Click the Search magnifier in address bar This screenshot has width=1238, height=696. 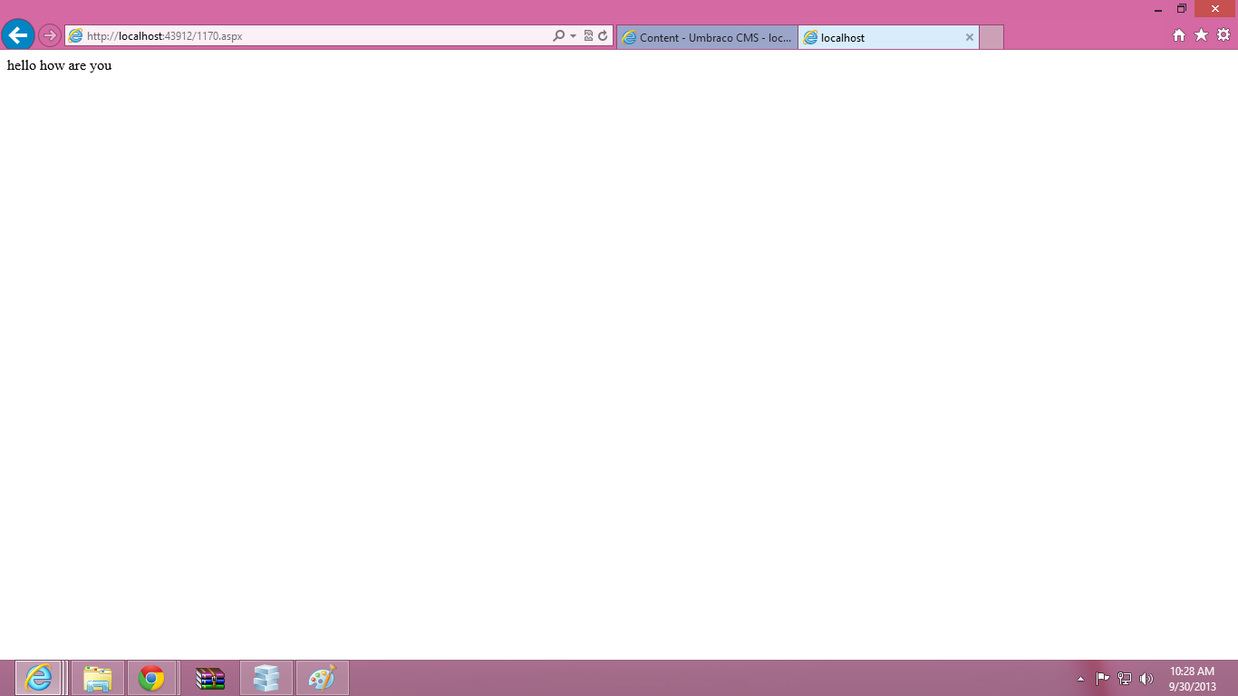point(558,36)
